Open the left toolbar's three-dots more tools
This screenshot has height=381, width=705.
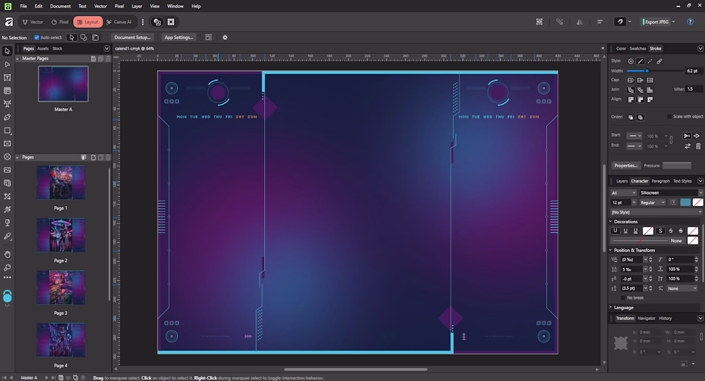click(7, 278)
